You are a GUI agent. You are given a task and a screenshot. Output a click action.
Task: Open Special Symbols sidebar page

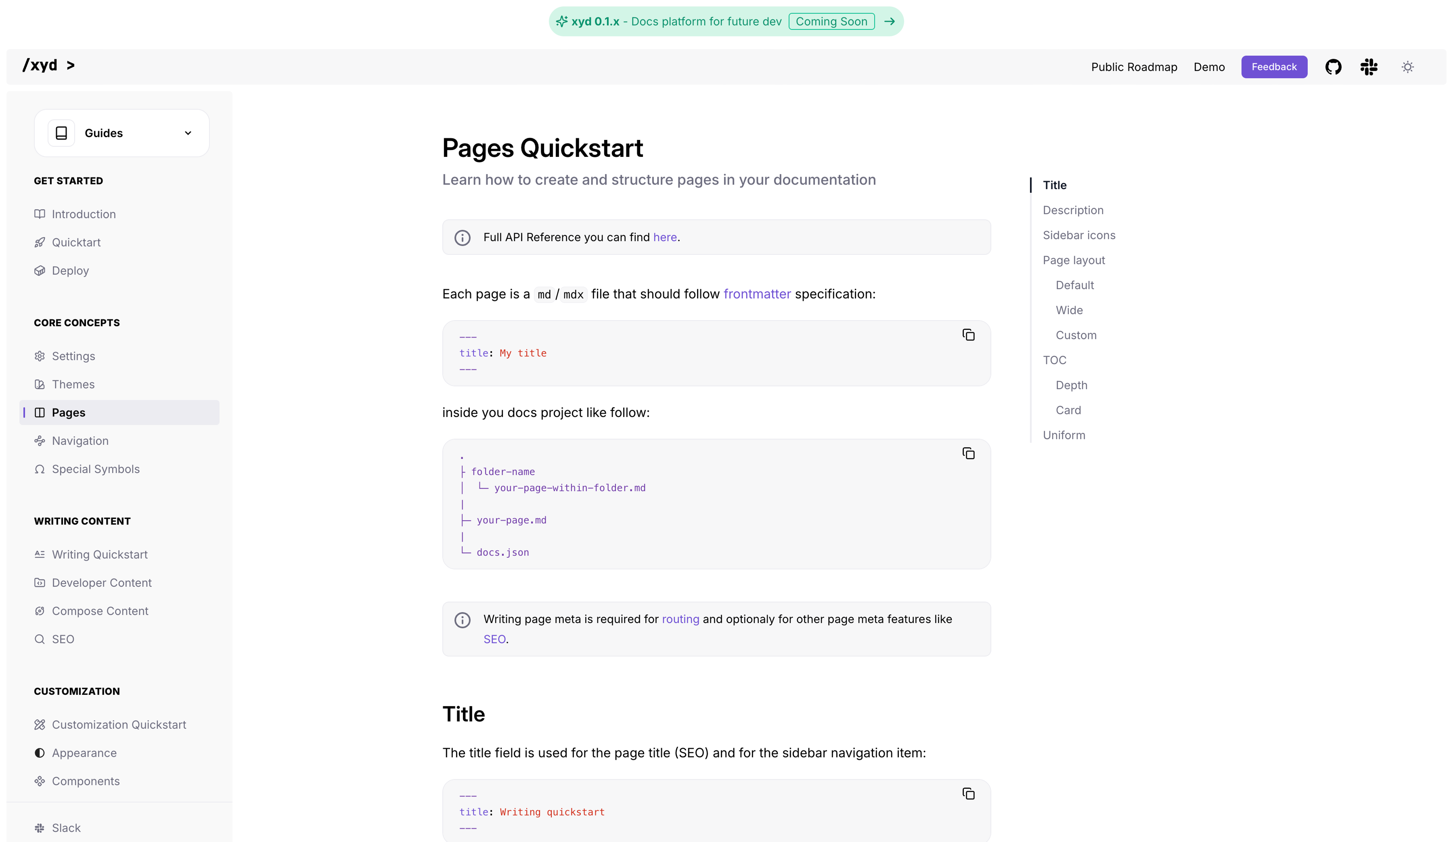point(96,469)
